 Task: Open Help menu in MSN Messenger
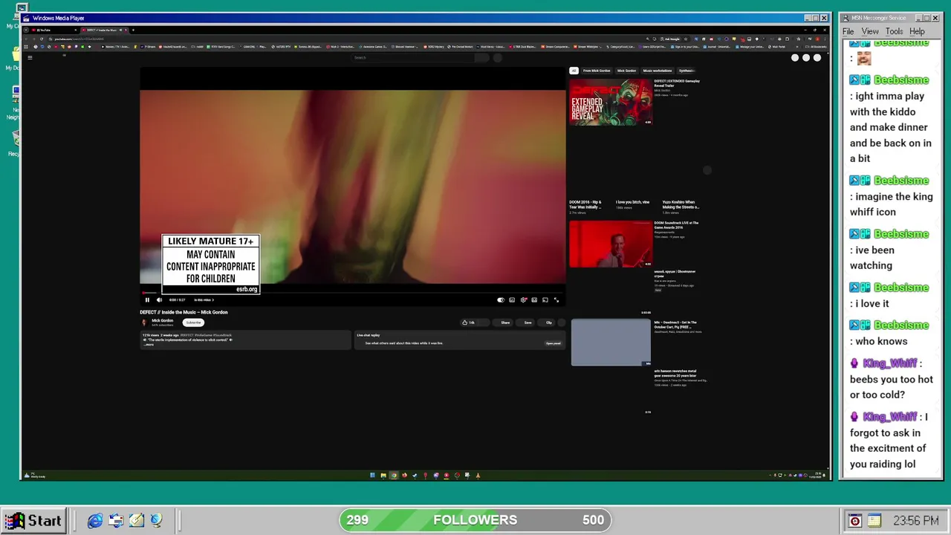tap(917, 31)
